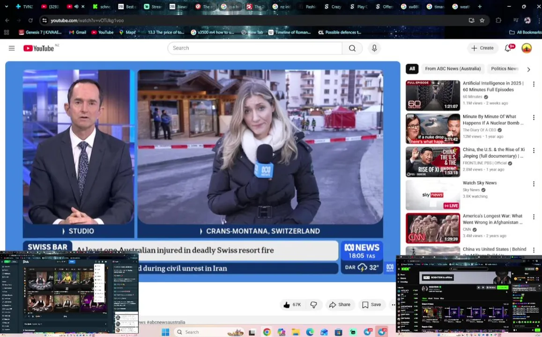
Task: Open File Explorer from the taskbar
Action: pos(295,332)
